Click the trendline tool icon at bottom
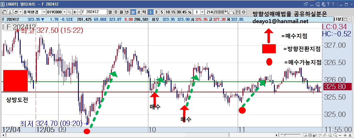The height and width of the screenshot is (138, 354). 320,135
